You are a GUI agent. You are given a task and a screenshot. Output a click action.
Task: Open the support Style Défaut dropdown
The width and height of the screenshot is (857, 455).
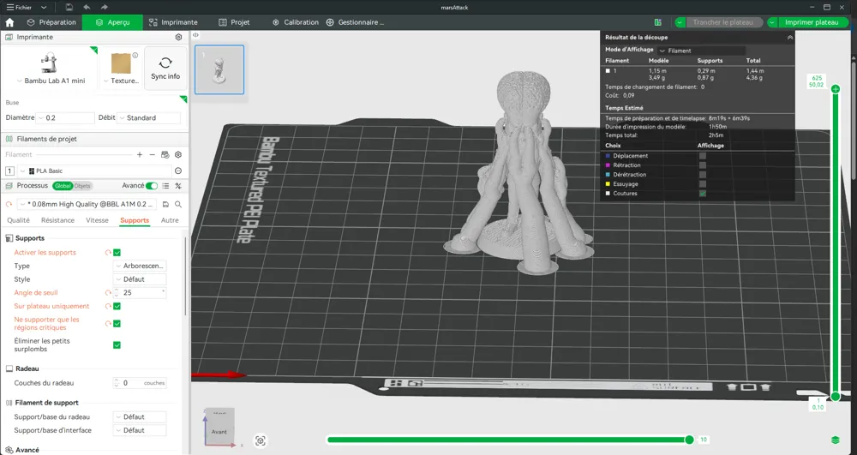pyautogui.click(x=140, y=279)
